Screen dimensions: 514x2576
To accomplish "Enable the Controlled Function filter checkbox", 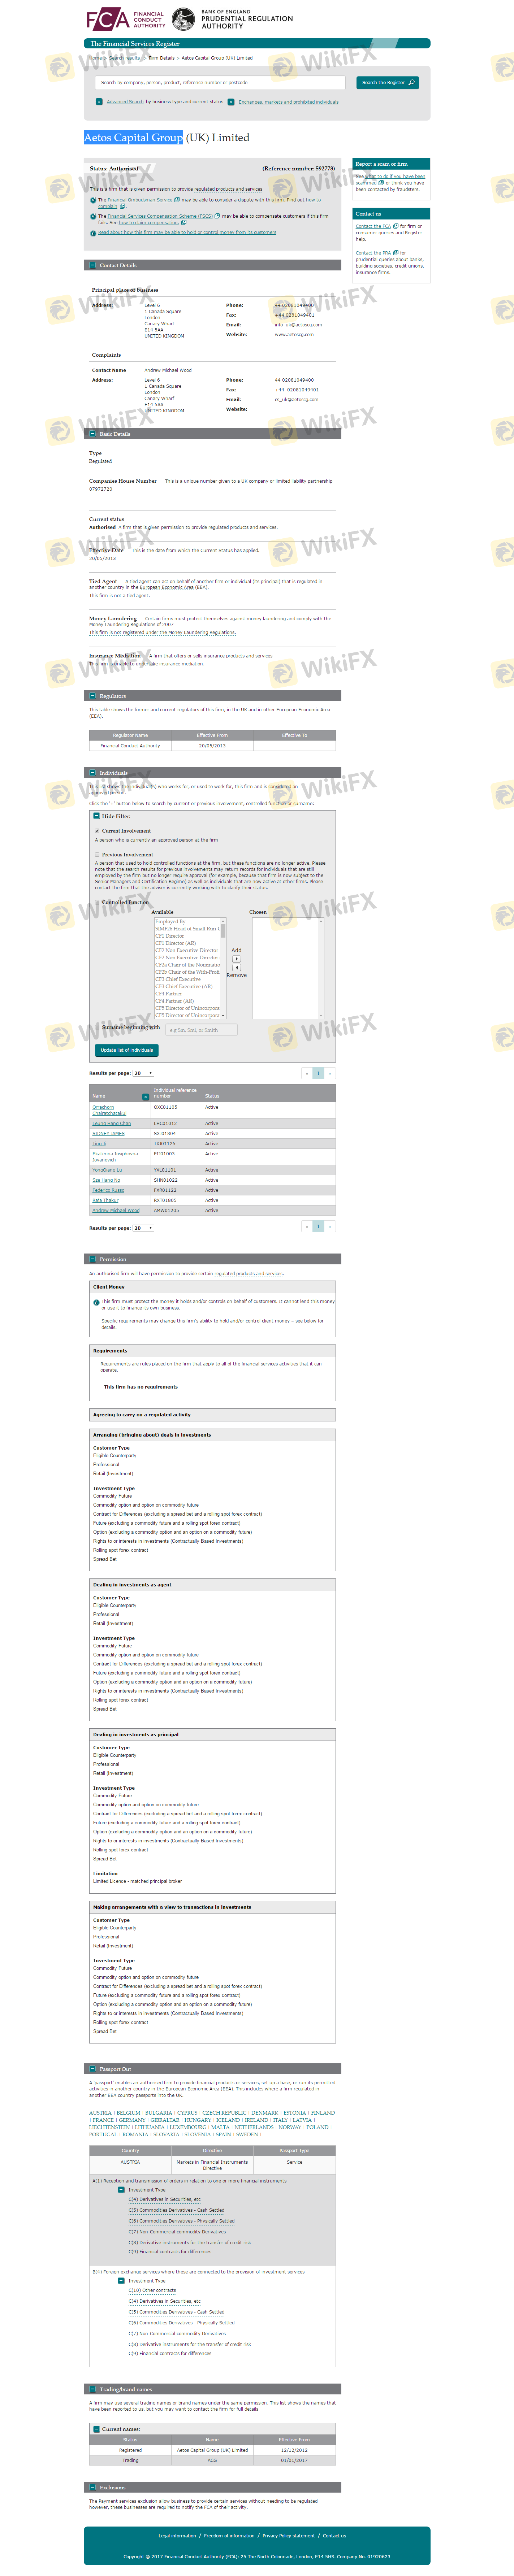I will (97, 903).
